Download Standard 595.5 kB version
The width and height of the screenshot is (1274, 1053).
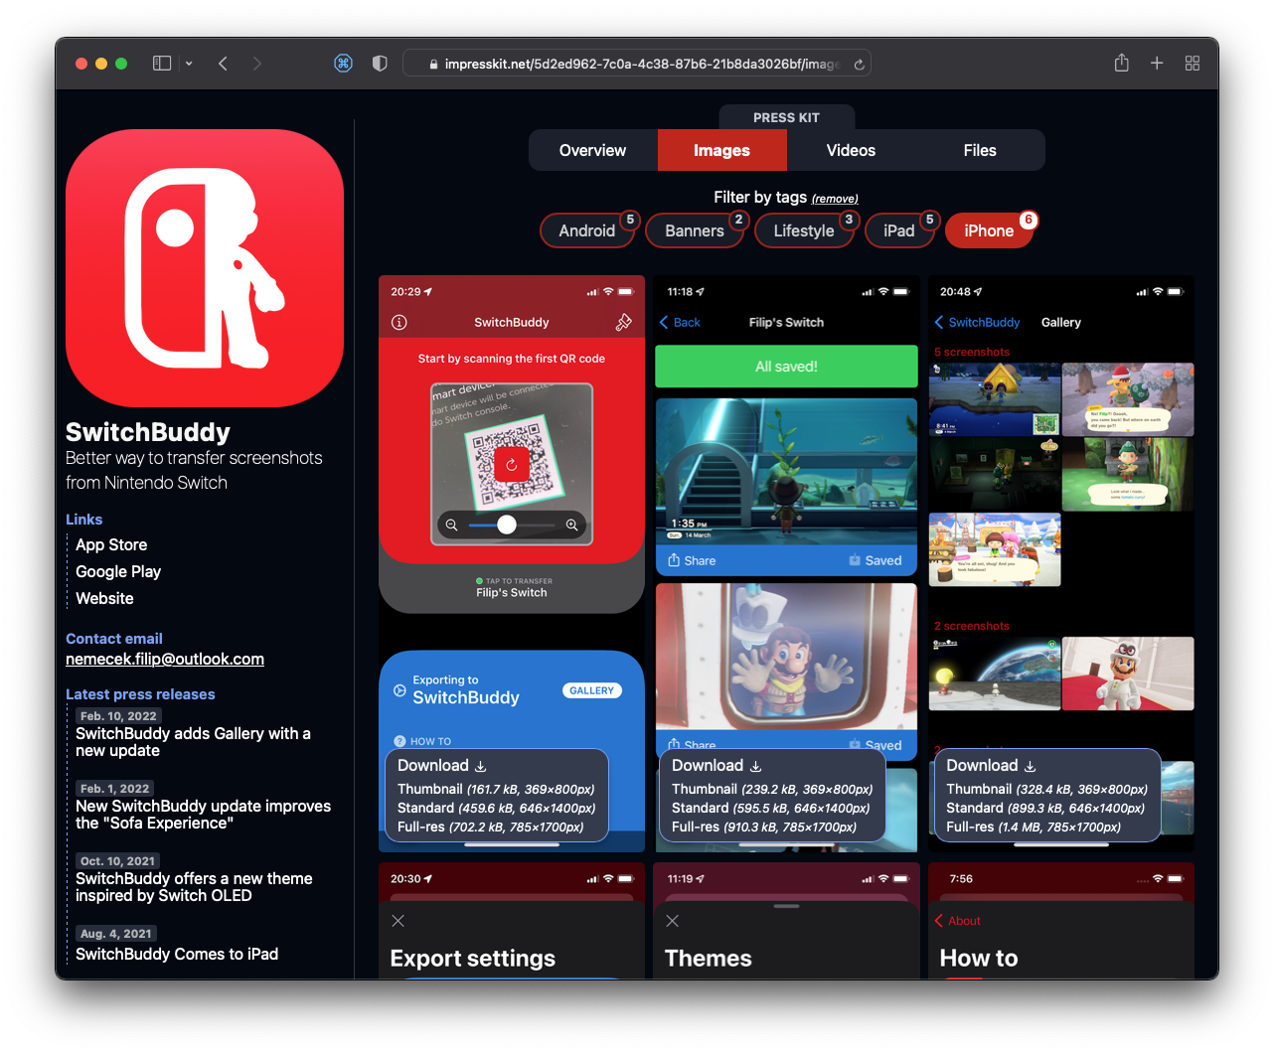click(x=771, y=808)
